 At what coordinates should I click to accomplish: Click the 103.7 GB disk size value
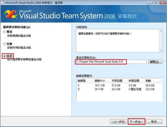tap(100, 86)
